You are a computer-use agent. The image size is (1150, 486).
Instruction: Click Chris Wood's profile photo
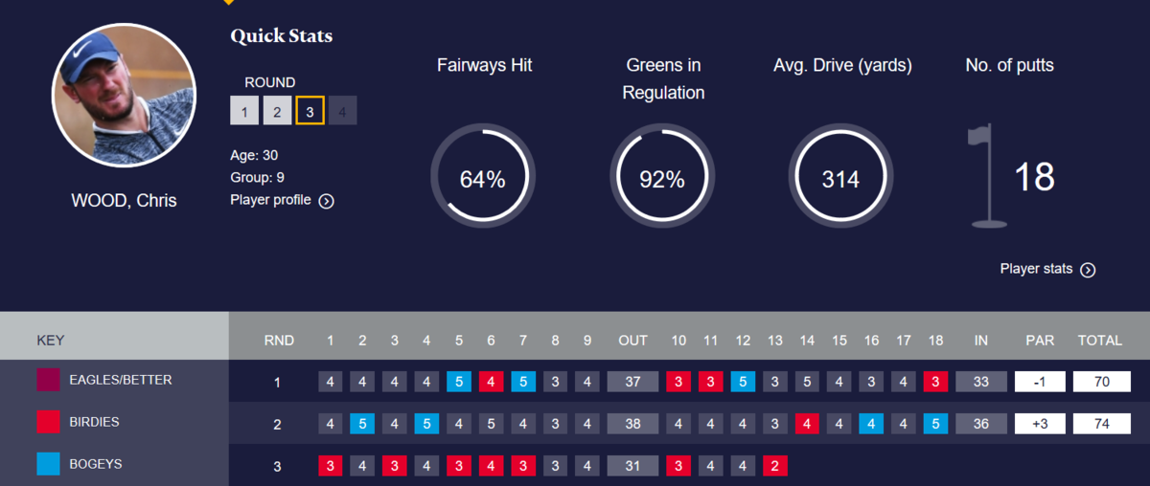124,97
